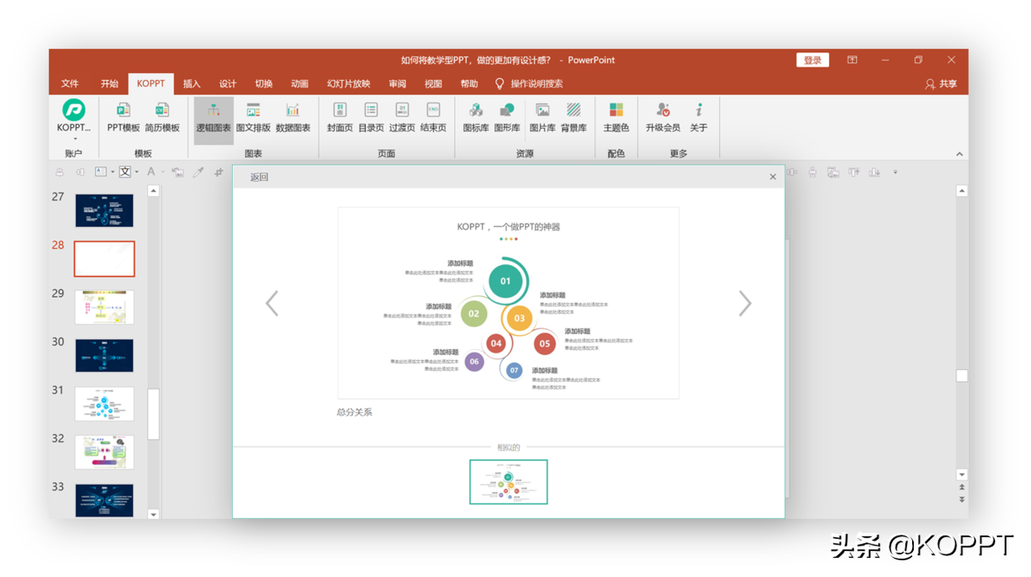1031x577 pixels.
Task: Click the 总分关系 caption text
Action: click(x=354, y=412)
